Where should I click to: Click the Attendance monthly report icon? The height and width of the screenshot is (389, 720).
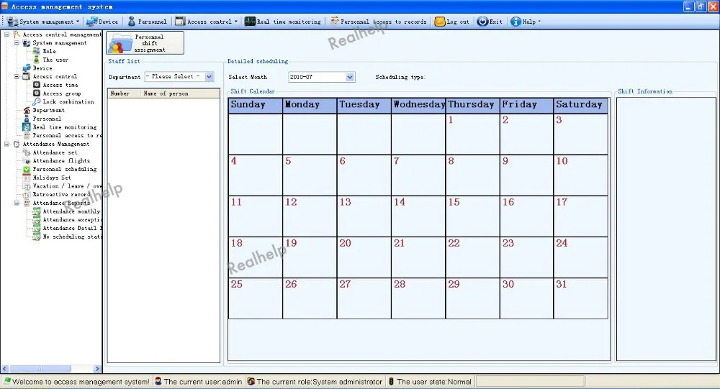pos(36,211)
